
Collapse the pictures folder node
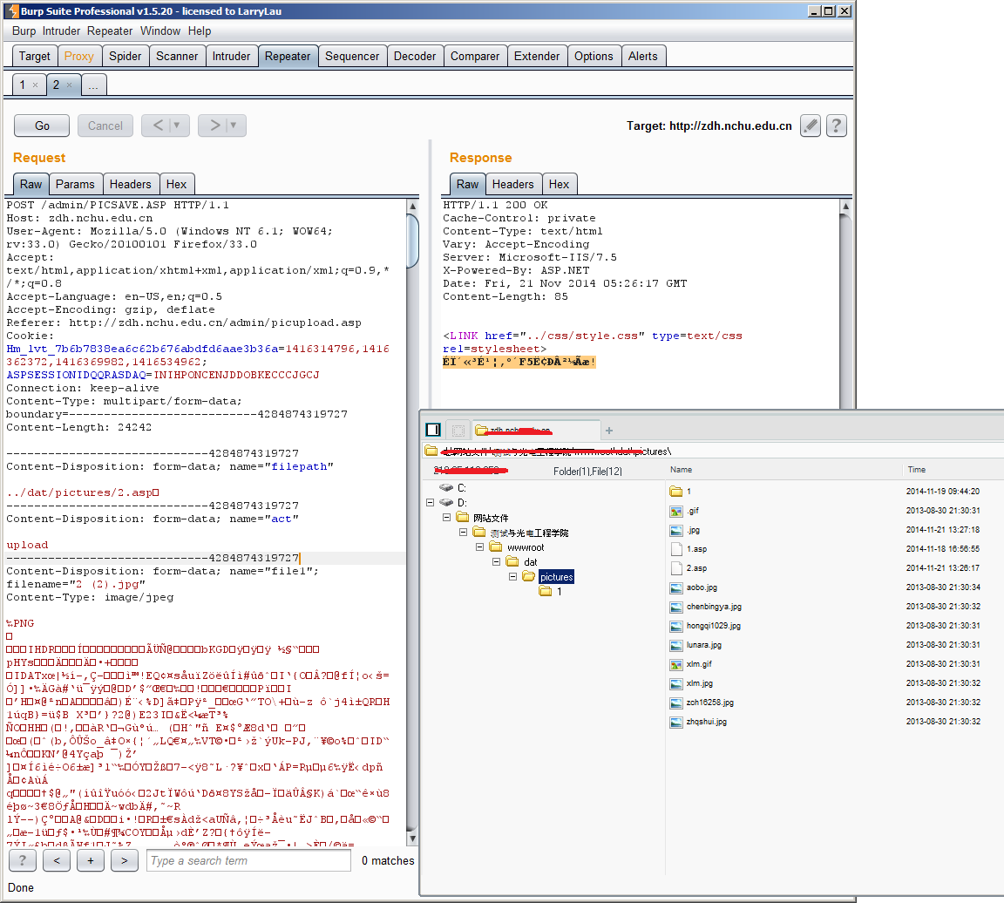[x=512, y=576]
